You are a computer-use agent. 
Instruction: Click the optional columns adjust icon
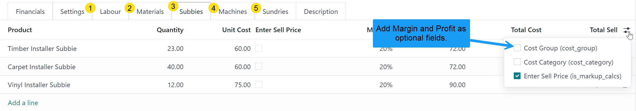pos(627,30)
